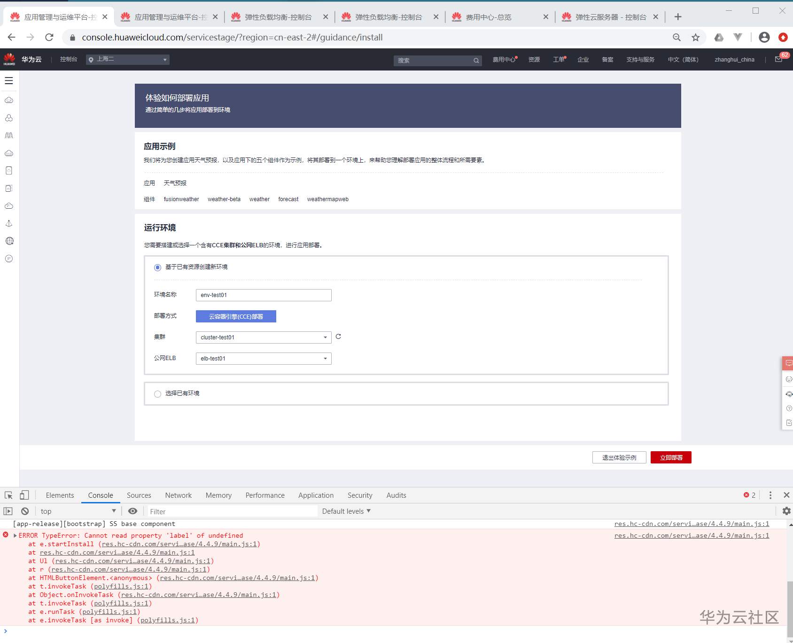Toggle the DevTools device toolbar icon

(24, 495)
